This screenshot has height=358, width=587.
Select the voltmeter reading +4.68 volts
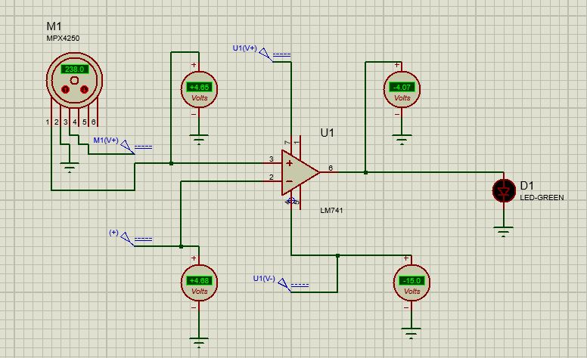(199, 283)
